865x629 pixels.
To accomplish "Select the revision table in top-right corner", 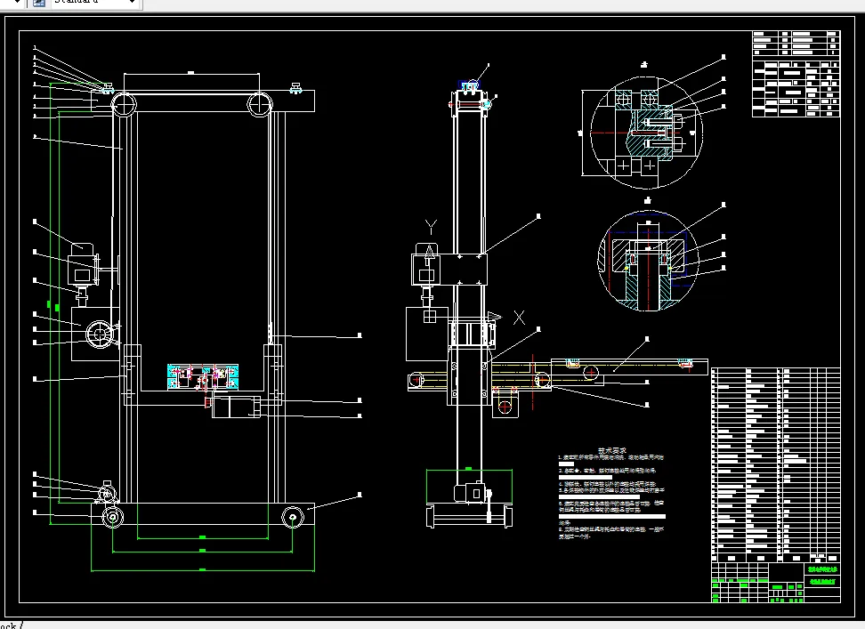I will point(796,74).
